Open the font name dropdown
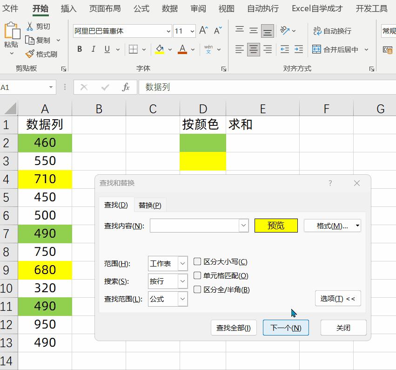This screenshot has height=370, width=396. point(169,31)
